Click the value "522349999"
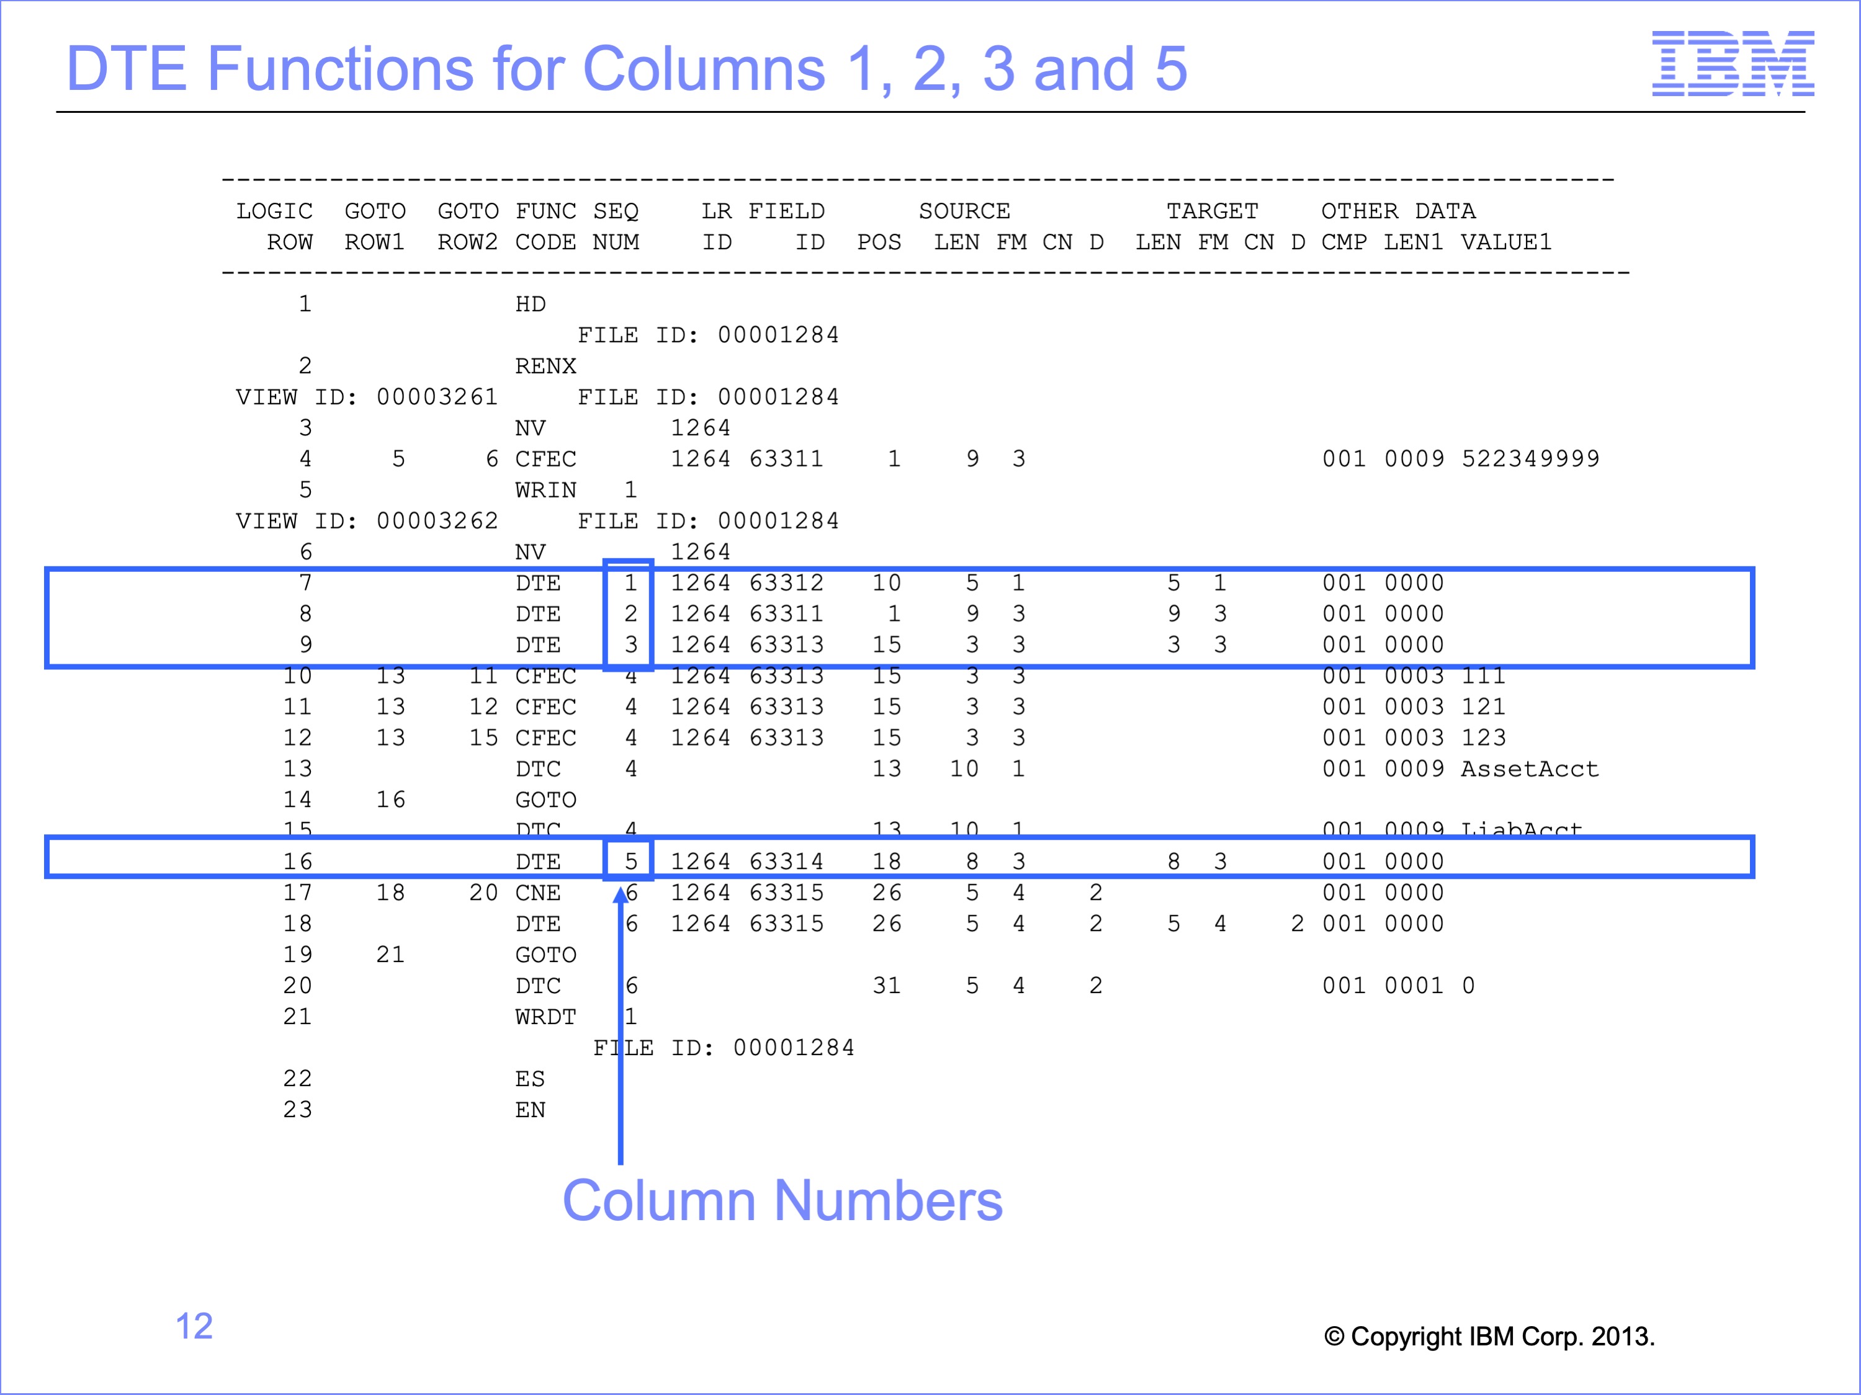The height and width of the screenshot is (1395, 1861). [1530, 459]
